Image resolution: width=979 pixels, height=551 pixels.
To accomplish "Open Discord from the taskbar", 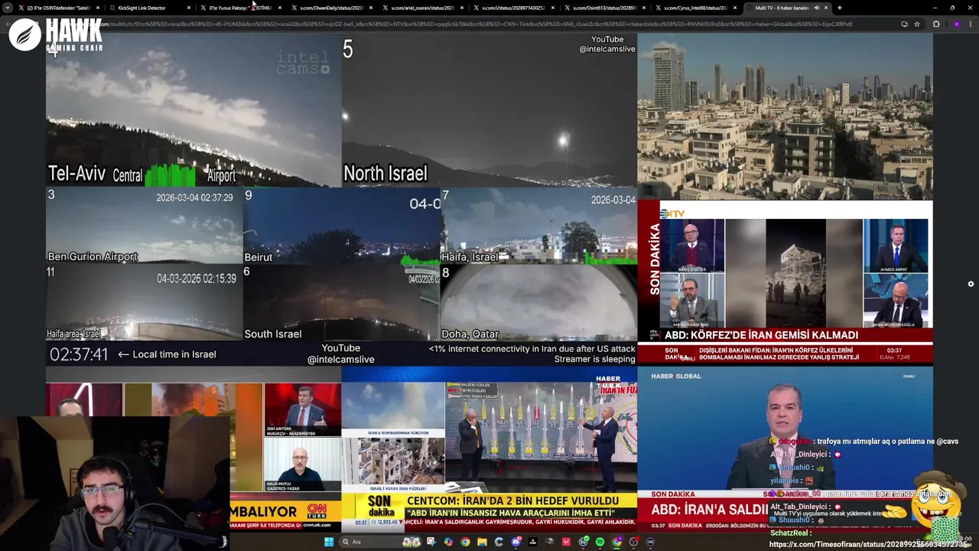I will pos(516,542).
